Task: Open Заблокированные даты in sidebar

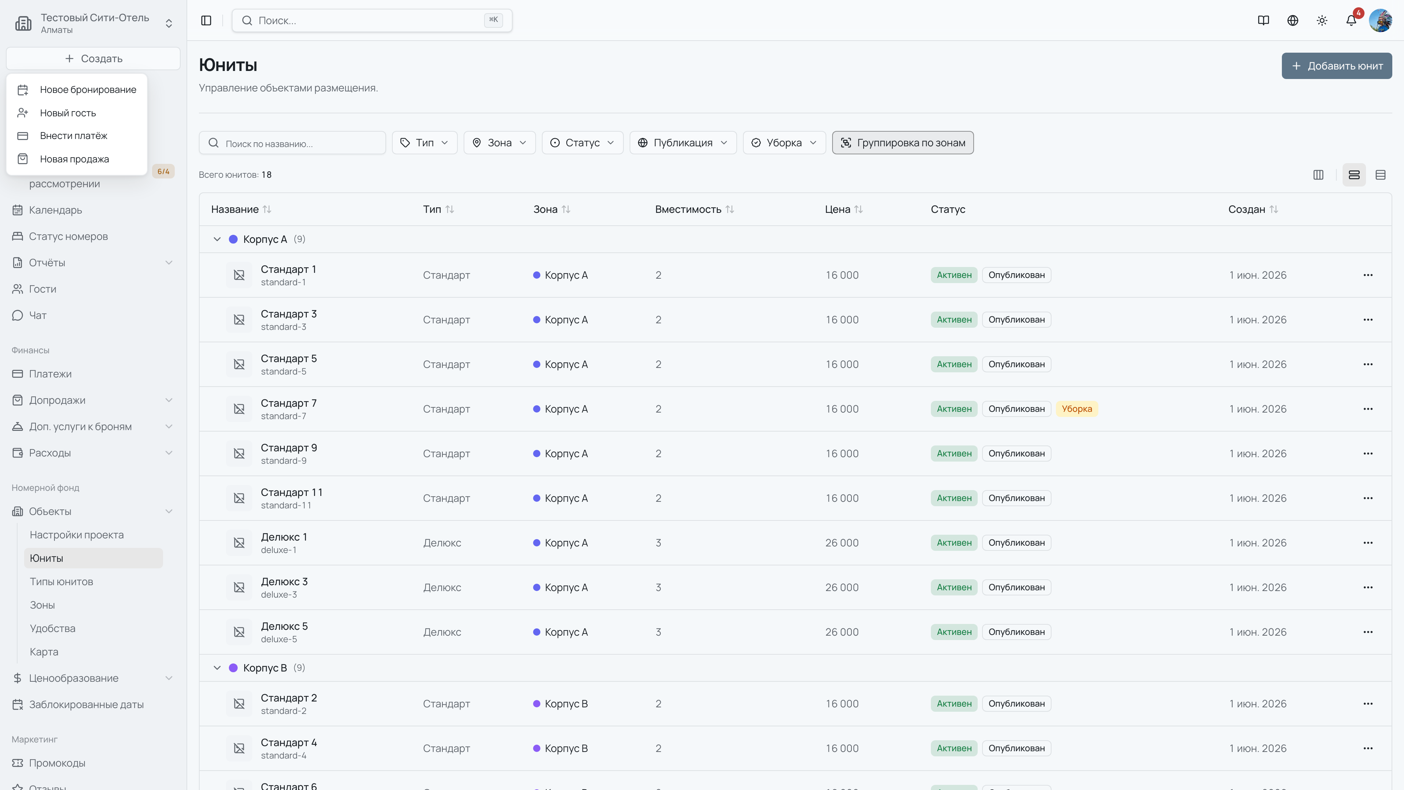Action: coord(93,704)
